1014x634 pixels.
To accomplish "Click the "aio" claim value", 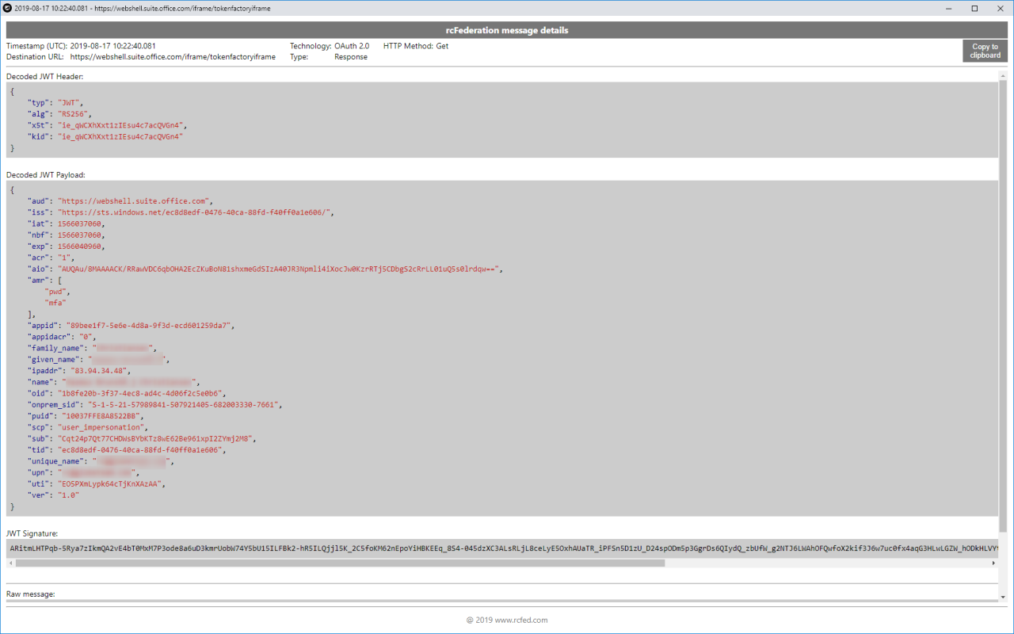I will point(280,269).
